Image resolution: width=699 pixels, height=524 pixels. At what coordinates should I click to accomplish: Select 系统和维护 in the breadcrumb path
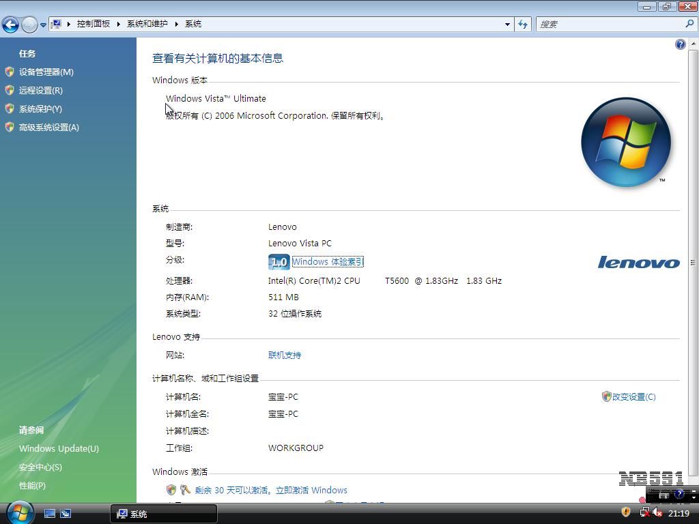[147, 24]
